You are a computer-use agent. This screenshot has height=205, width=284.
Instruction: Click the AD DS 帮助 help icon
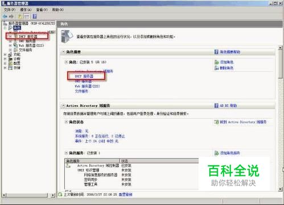pyautogui.click(x=216, y=106)
